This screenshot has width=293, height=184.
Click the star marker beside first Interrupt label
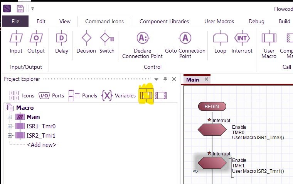pos(209,120)
